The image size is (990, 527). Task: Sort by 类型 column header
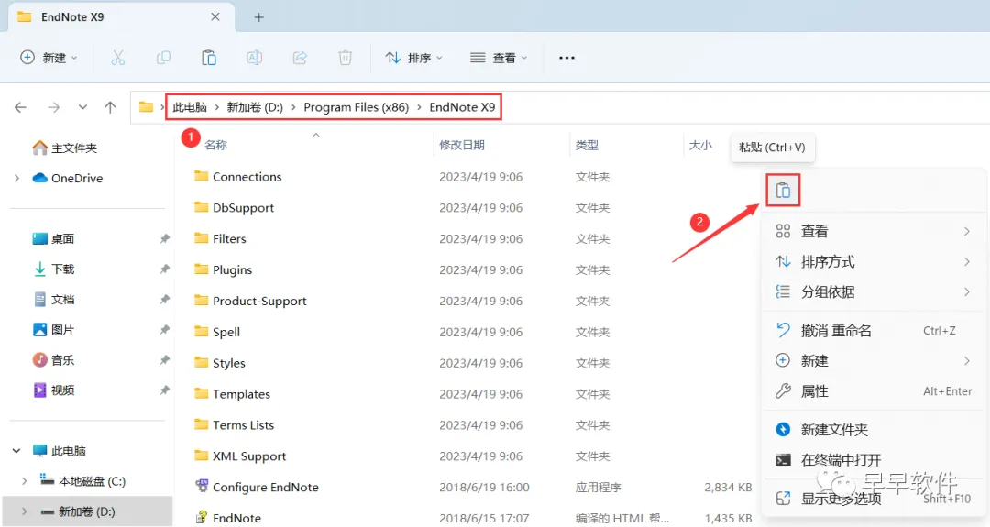point(587,145)
